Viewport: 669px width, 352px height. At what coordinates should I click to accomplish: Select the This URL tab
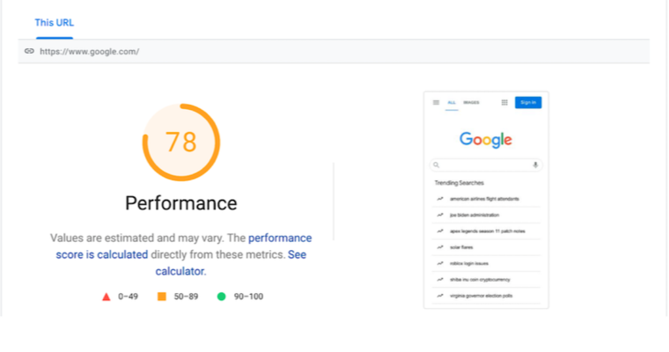click(x=54, y=22)
